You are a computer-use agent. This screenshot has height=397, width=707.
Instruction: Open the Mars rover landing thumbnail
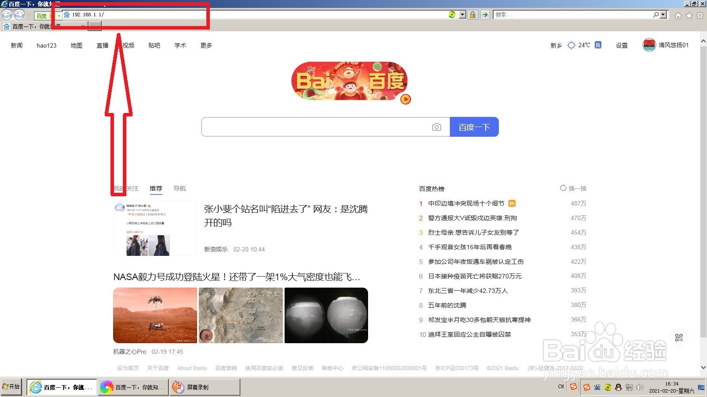pyautogui.click(x=155, y=315)
